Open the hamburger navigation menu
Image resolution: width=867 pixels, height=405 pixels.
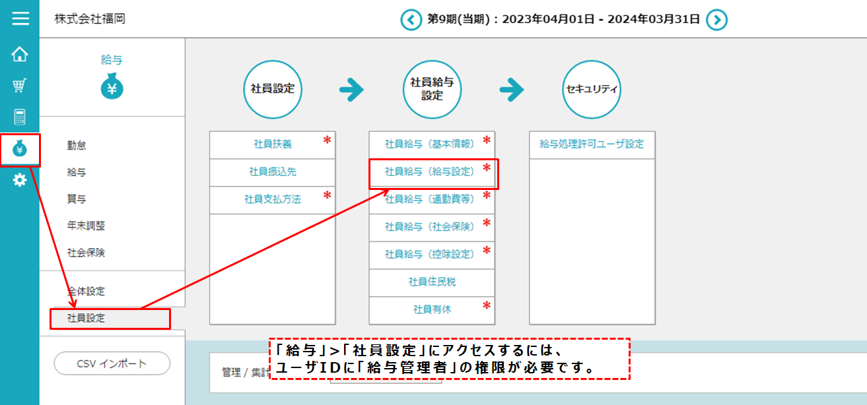20,18
